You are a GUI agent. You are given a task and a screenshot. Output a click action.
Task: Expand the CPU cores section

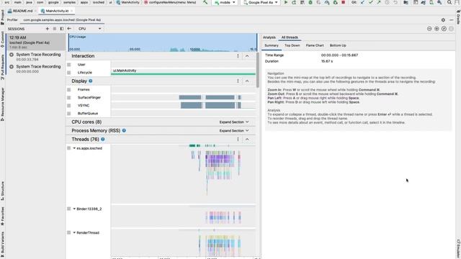click(234, 122)
